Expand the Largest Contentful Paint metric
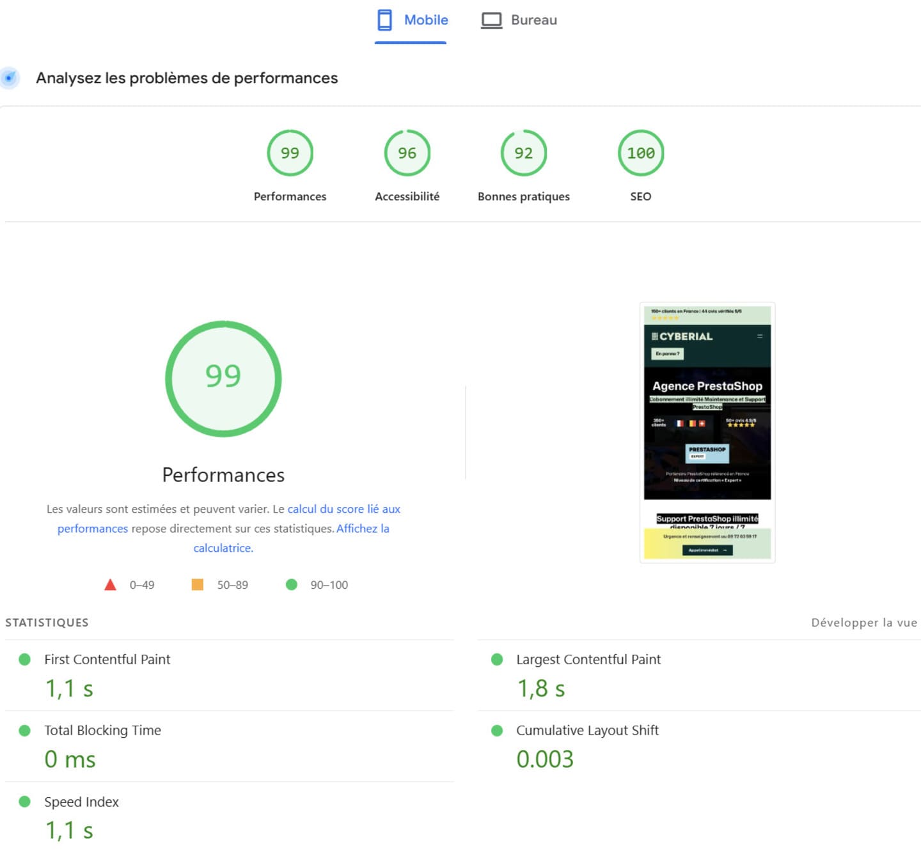The width and height of the screenshot is (921, 858). (x=588, y=659)
